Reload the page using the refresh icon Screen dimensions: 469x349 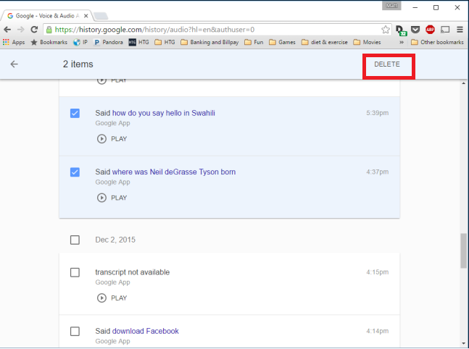tap(34, 30)
